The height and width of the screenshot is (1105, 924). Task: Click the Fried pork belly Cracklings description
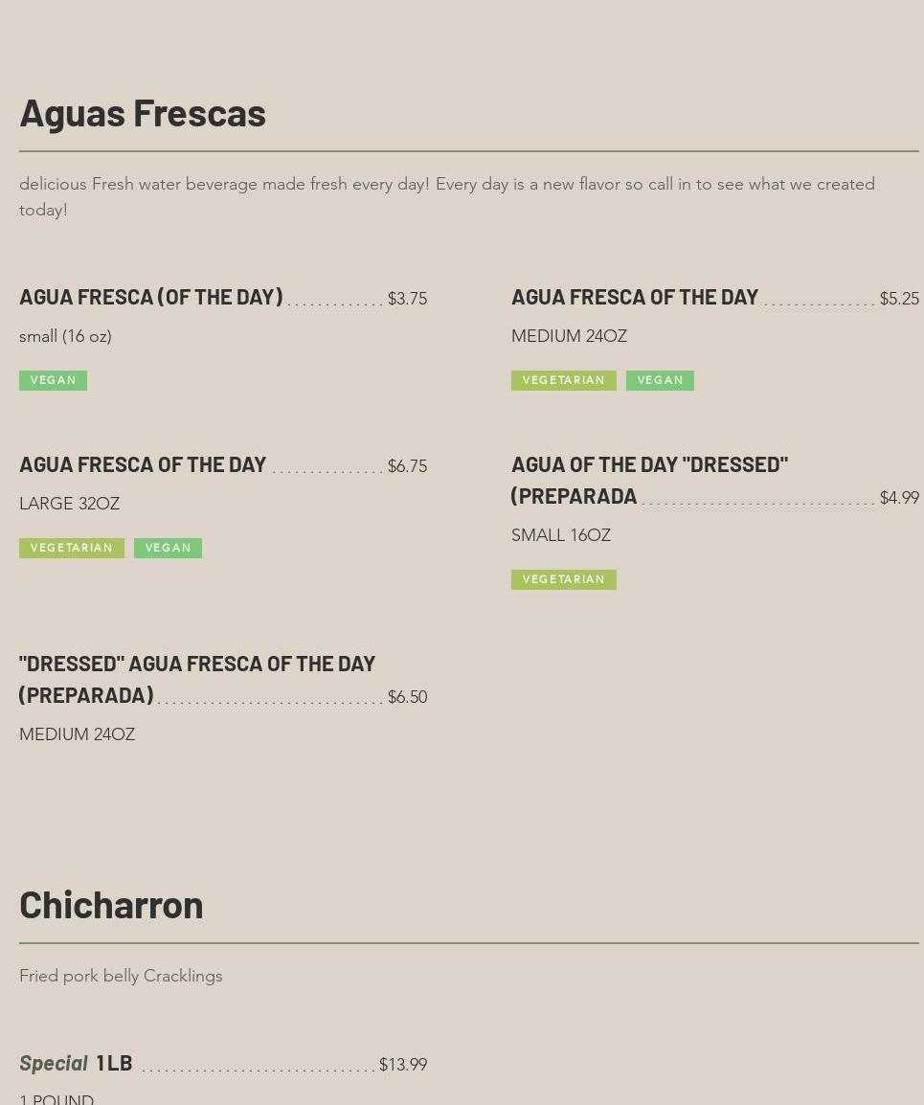(121, 976)
